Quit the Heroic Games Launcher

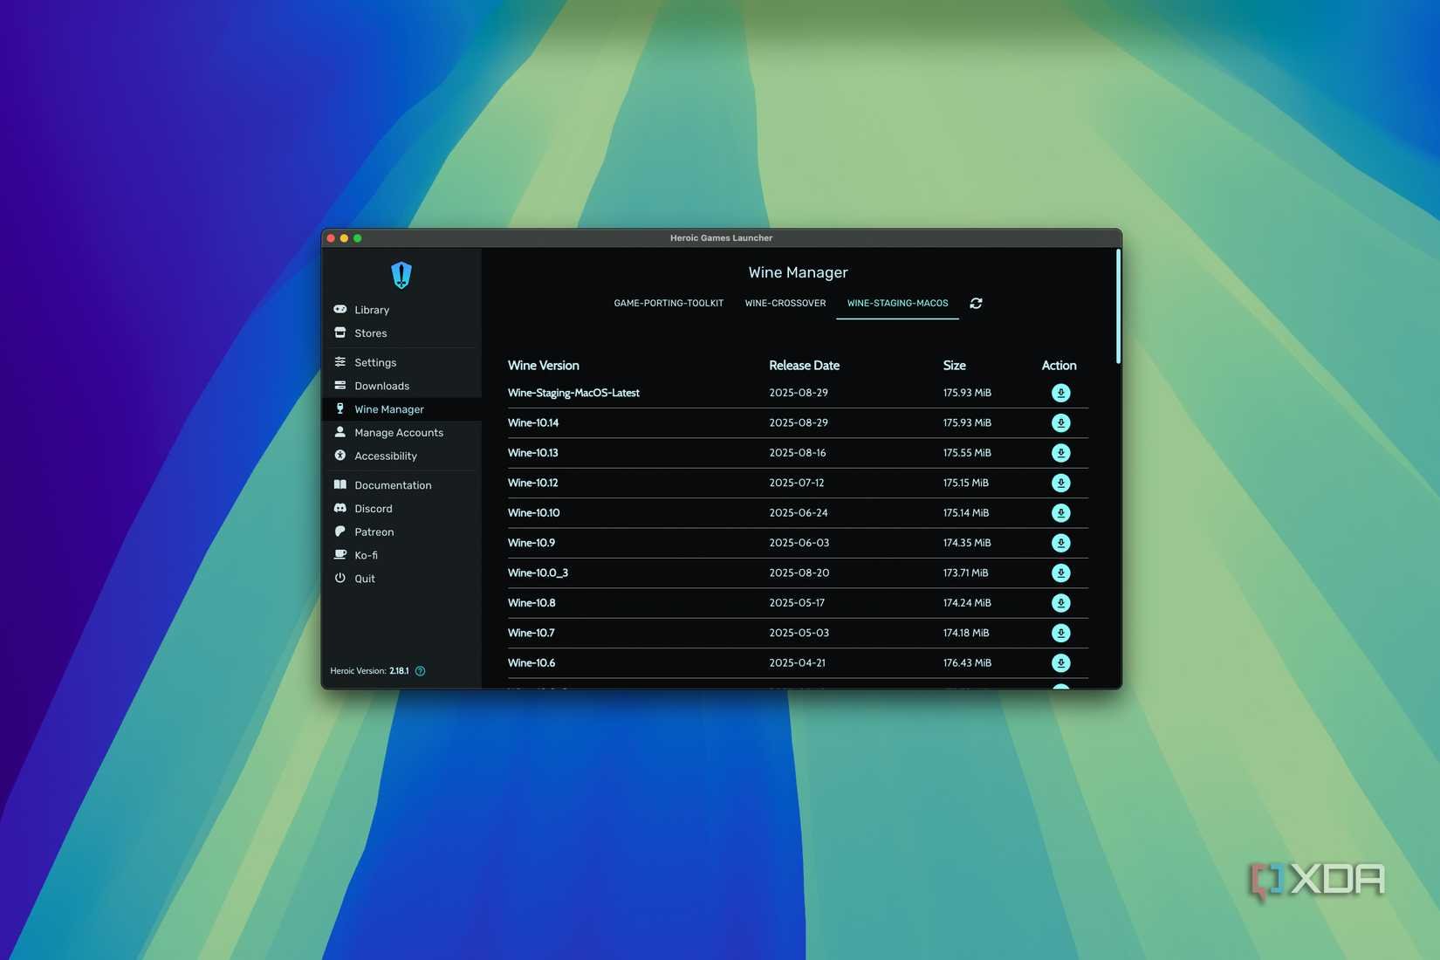(x=364, y=578)
